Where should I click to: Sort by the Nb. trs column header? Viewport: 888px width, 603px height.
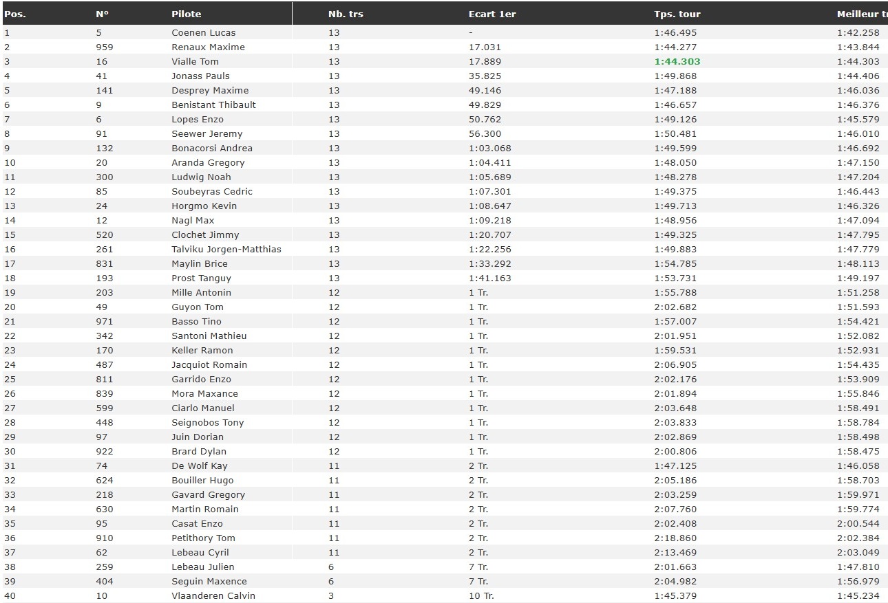pos(346,14)
